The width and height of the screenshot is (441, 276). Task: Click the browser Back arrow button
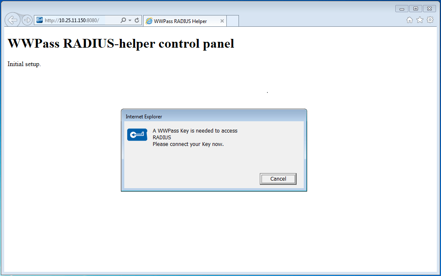13,20
